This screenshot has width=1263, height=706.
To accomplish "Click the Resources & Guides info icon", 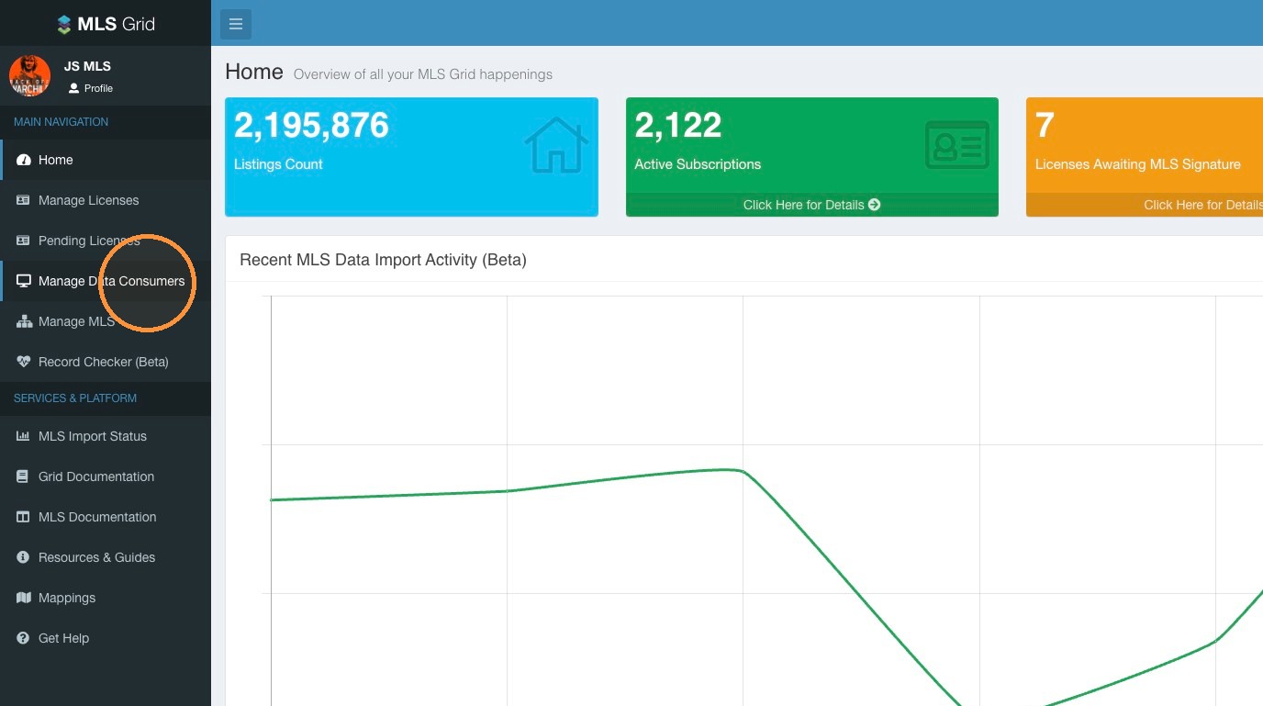I will [x=24, y=557].
